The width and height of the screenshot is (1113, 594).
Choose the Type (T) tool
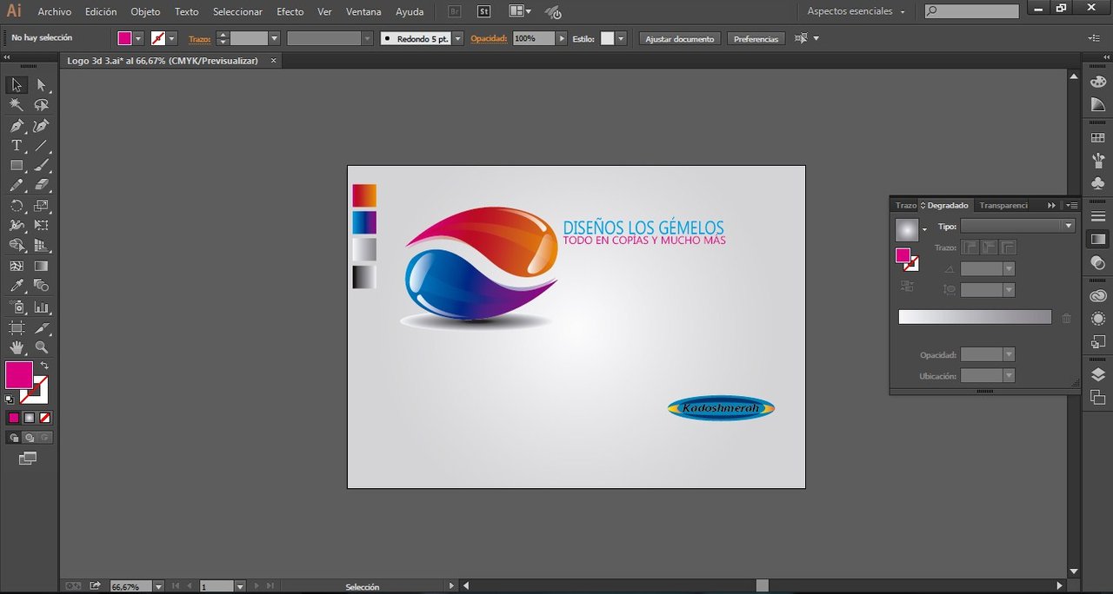(17, 146)
